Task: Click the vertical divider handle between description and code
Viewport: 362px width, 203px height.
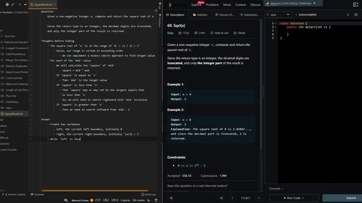Action: point(264,92)
